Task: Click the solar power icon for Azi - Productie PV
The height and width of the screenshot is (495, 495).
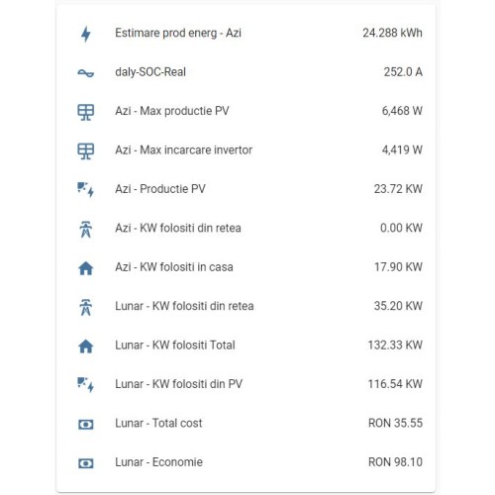Action: (x=86, y=190)
